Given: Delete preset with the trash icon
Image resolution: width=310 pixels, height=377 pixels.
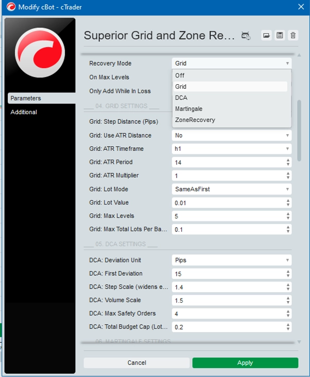Looking at the screenshot, I should pyautogui.click(x=293, y=35).
